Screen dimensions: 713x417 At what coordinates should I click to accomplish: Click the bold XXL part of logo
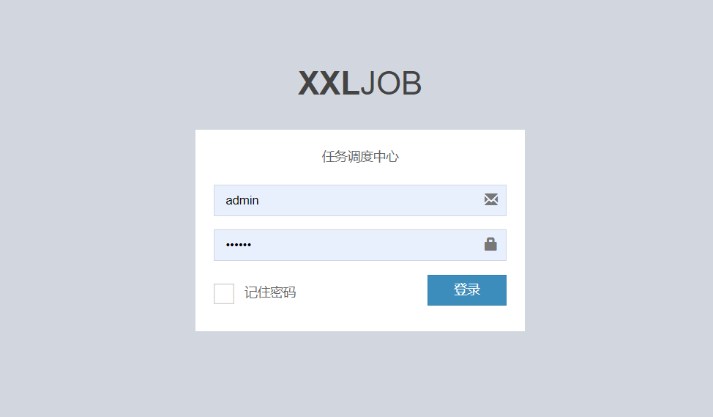329,84
